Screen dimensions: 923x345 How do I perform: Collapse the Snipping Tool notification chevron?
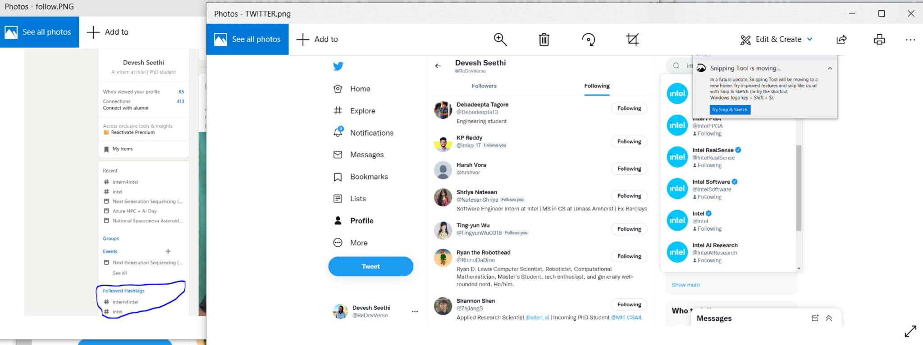tap(830, 68)
